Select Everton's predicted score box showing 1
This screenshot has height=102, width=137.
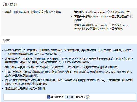coord(67,97)
